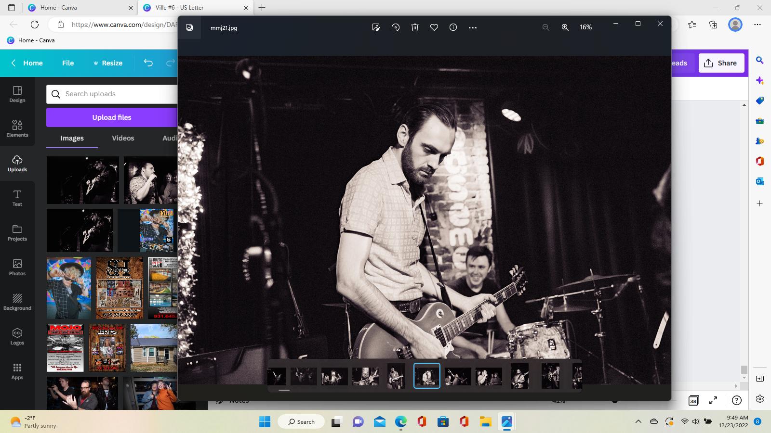The height and width of the screenshot is (433, 771).
Task: Open the Canva Resize option
Action: pyautogui.click(x=107, y=63)
